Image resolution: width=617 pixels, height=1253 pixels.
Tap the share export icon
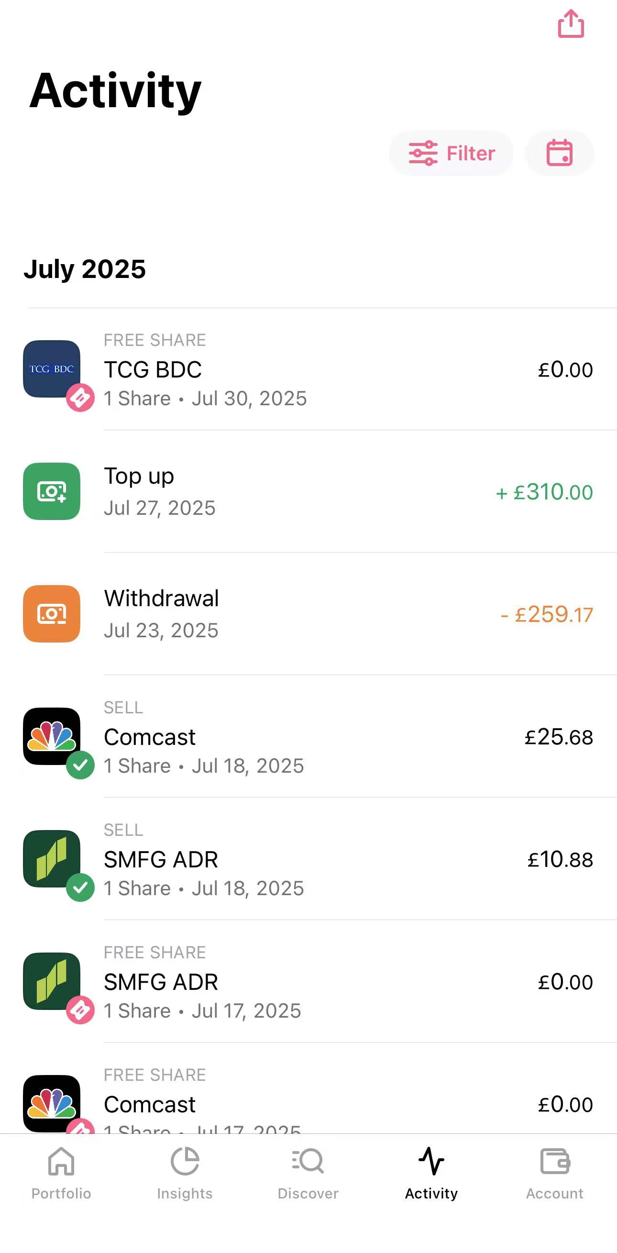click(570, 23)
